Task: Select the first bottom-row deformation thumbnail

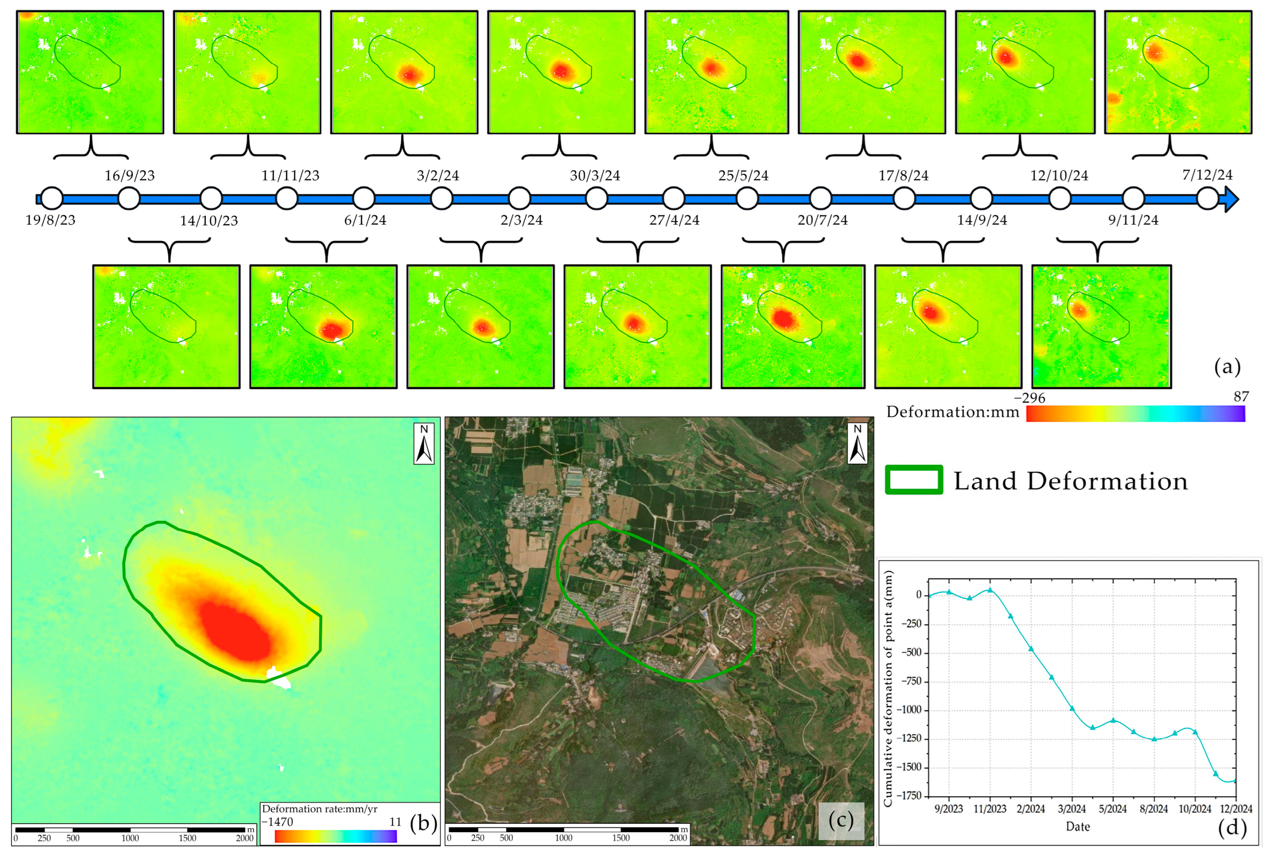Action: [x=166, y=326]
